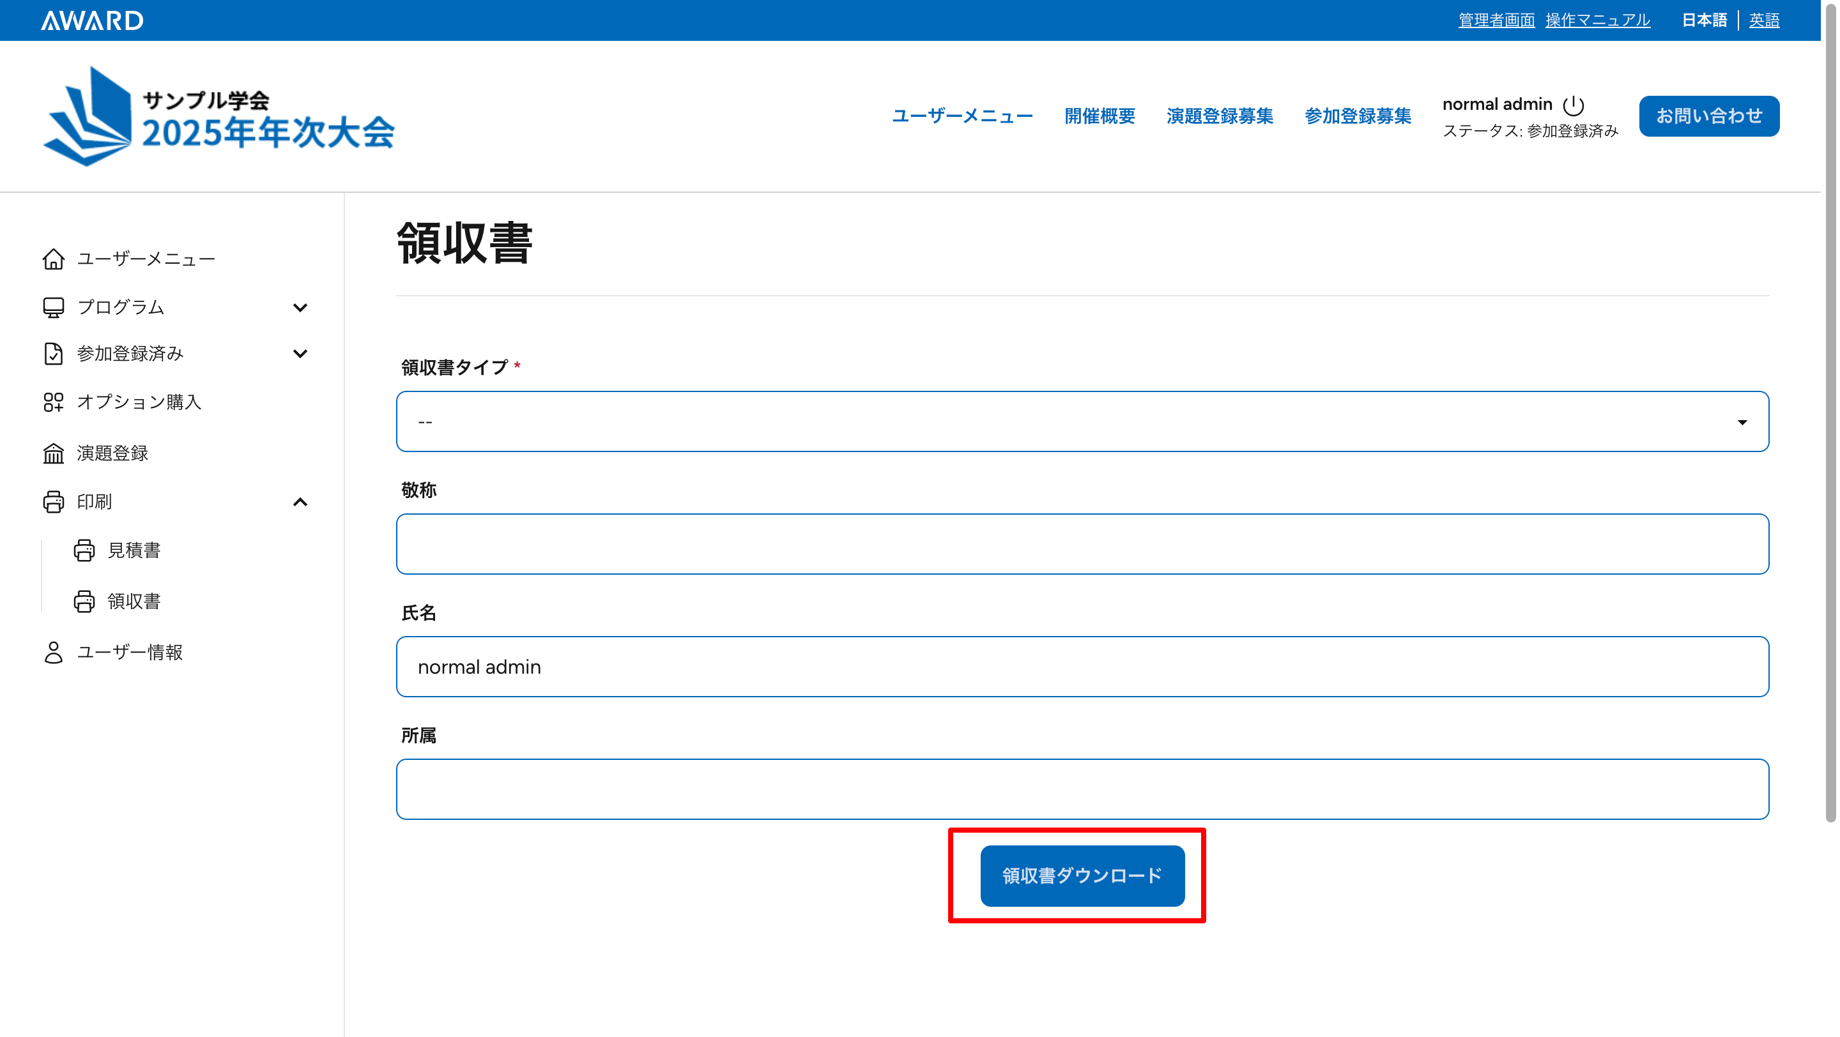Click the grid-plus icon for オプション購入
Image resolution: width=1840 pixels, height=1037 pixels.
coord(54,402)
